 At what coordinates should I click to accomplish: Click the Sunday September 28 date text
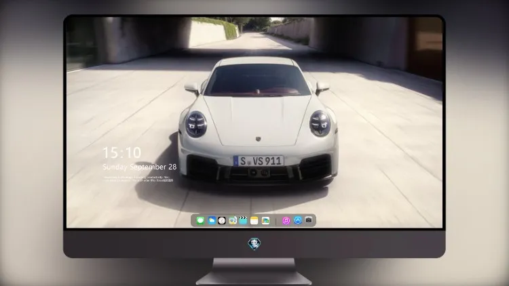pyautogui.click(x=140, y=167)
